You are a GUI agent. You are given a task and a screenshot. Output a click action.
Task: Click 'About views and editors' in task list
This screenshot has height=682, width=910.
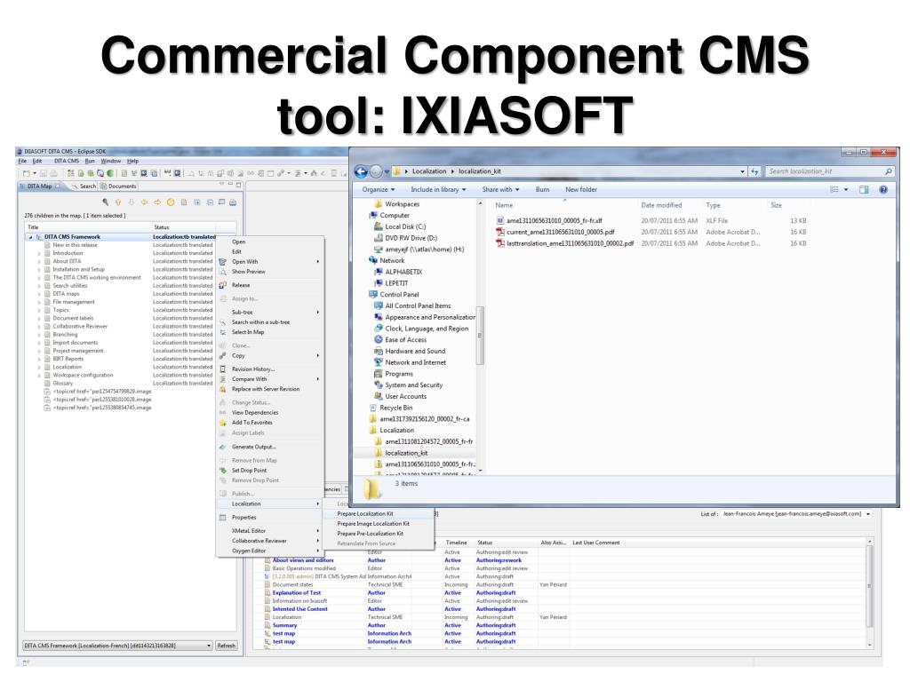303,560
